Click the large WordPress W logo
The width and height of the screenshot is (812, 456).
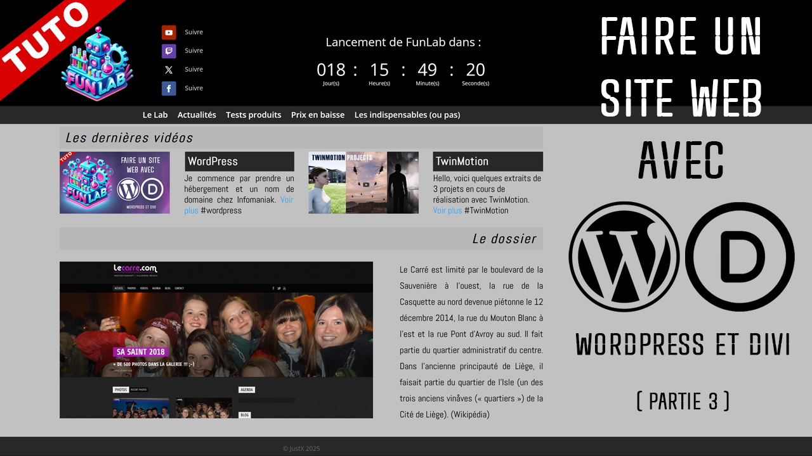(624, 256)
